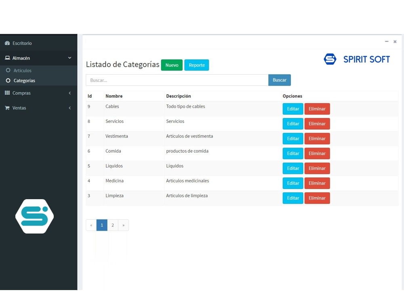Click the Compras grid icon
The width and height of the screenshot is (404, 303).
coord(7,93)
